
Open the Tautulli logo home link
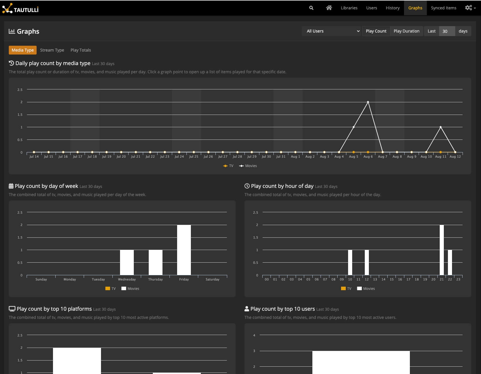click(x=20, y=8)
